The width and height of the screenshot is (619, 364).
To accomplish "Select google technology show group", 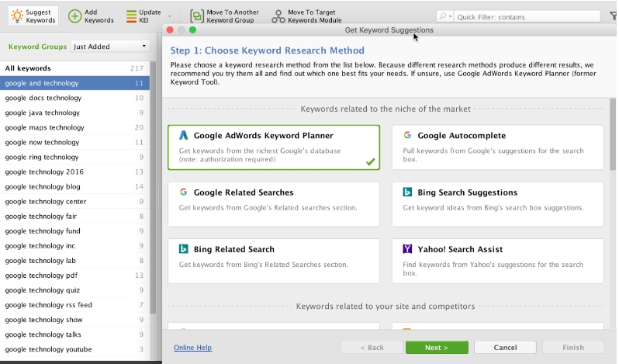I will pos(74,321).
